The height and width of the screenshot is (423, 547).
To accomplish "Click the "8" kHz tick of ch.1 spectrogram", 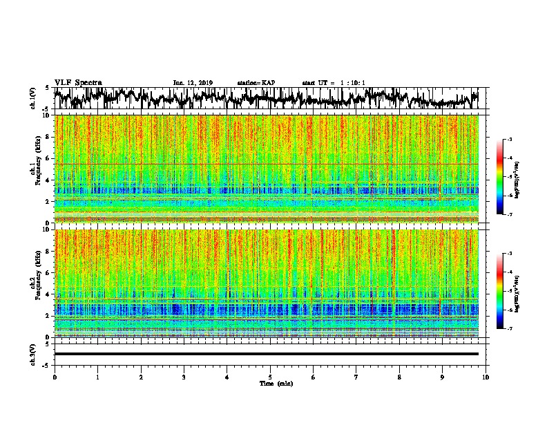I will 48,137.
